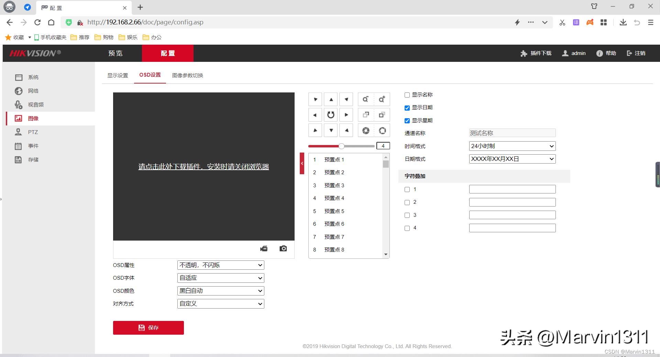Viewport: 660px width, 357px height.
Task: Click the iris open icon
Action: [x=382, y=130]
